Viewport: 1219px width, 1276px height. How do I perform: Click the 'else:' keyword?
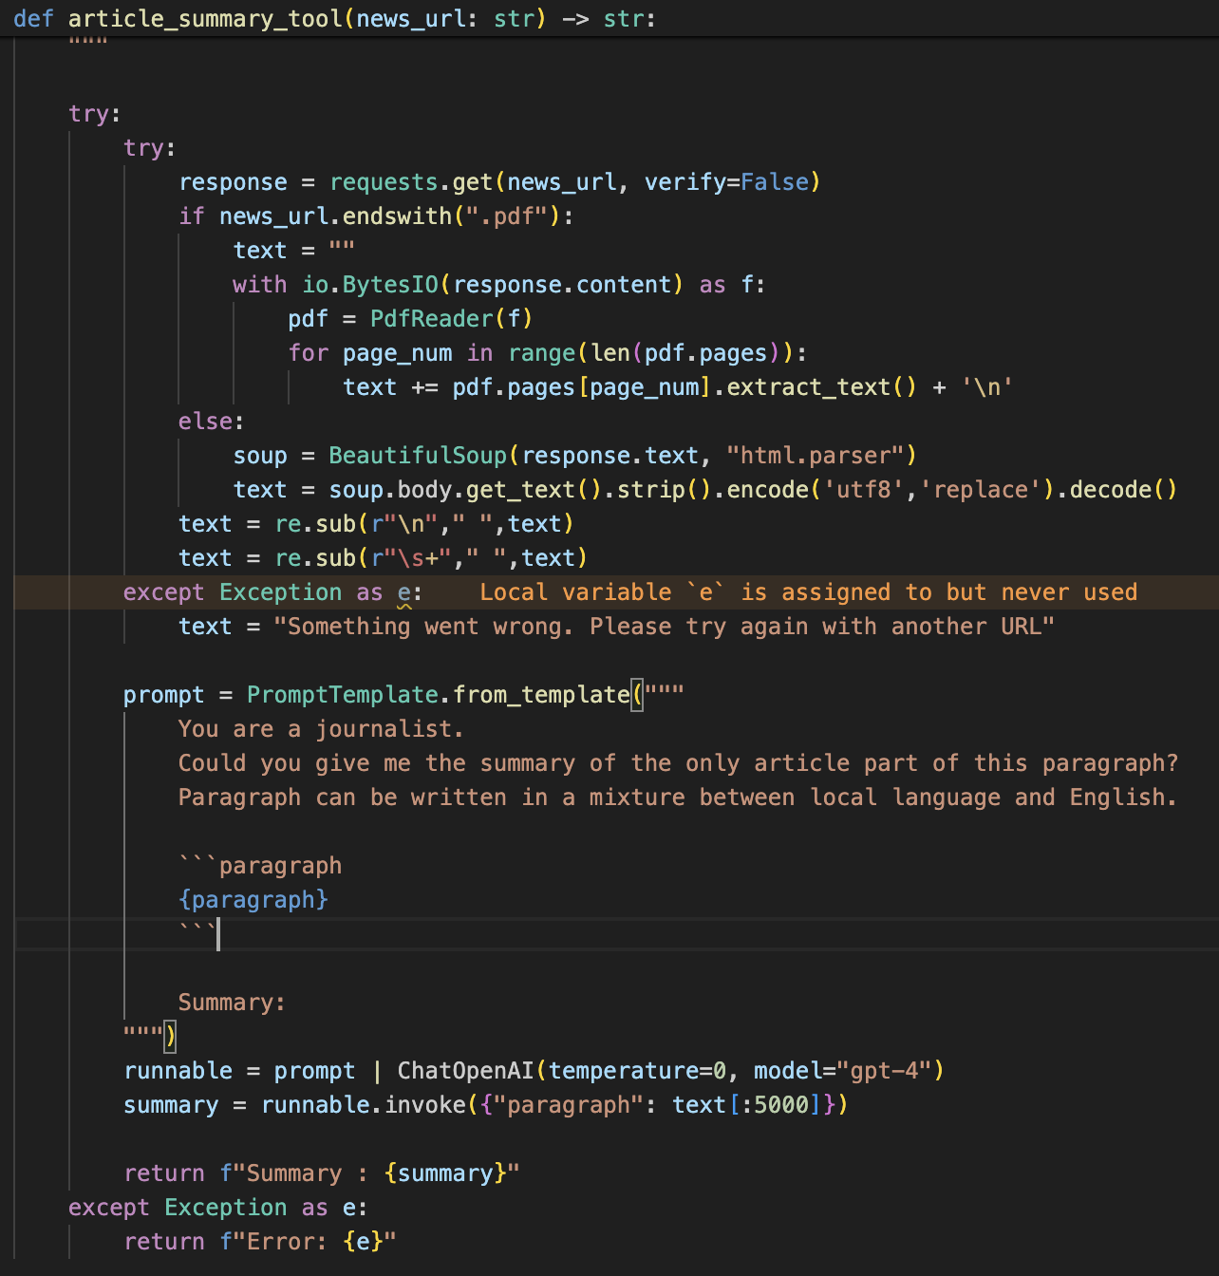(212, 422)
